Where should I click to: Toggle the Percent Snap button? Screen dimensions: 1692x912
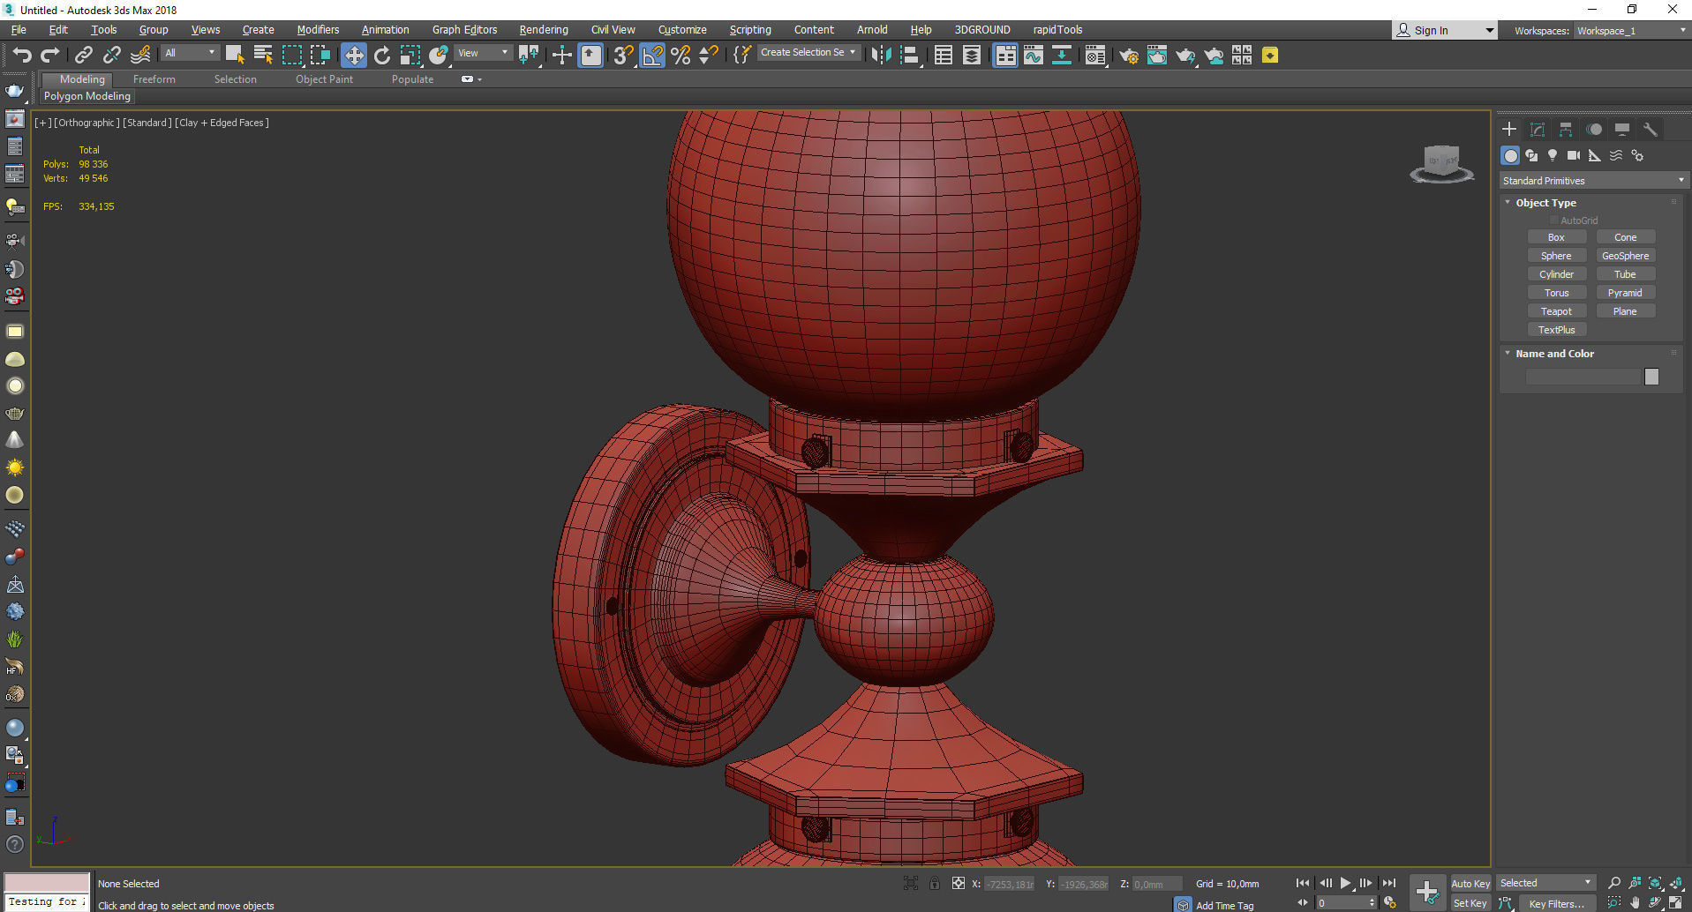[x=681, y=55]
